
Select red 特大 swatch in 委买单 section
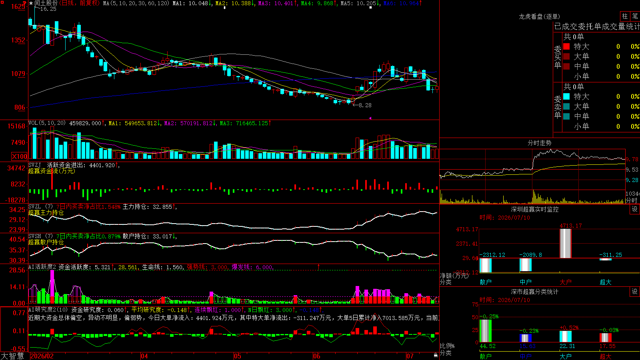(x=566, y=46)
